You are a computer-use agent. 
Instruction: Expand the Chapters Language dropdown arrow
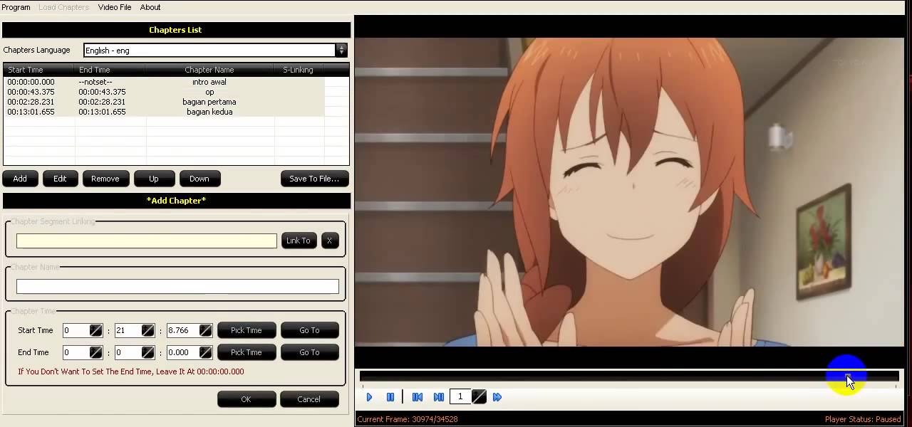pos(341,50)
